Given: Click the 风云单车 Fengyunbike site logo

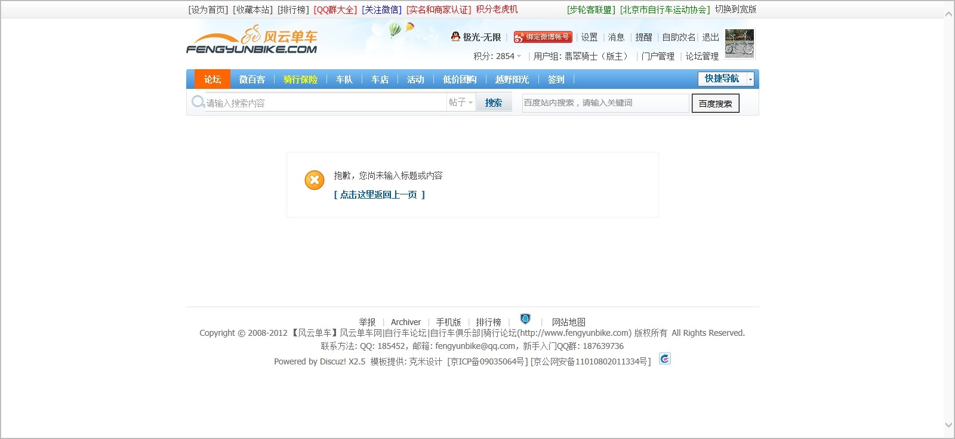Looking at the screenshot, I should 251,41.
